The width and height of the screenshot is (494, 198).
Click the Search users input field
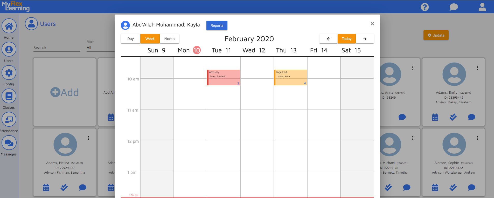coord(57,48)
